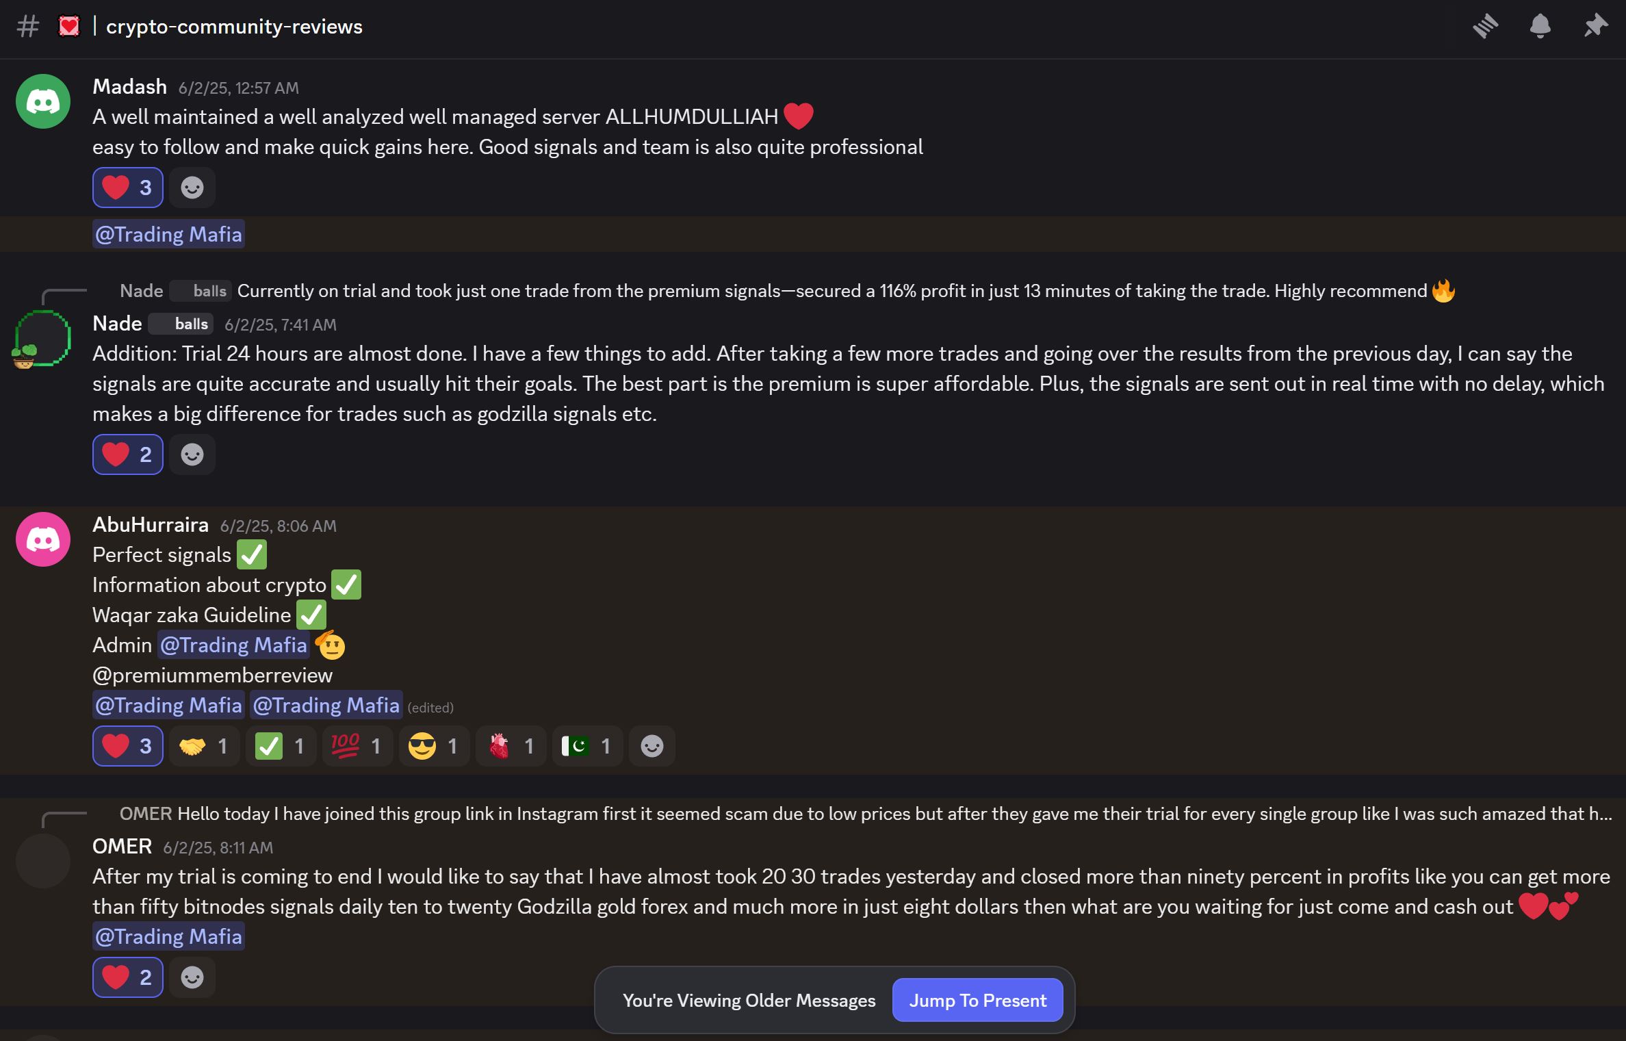Image resolution: width=1626 pixels, height=1041 pixels.
Task: Click Jump To Present button
Action: 977,1000
